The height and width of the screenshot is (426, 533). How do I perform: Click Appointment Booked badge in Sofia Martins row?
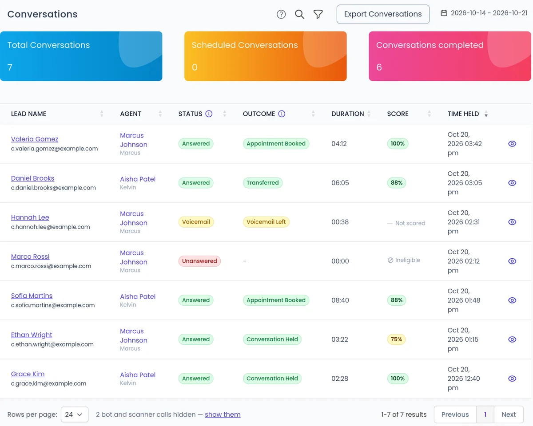pyautogui.click(x=276, y=300)
